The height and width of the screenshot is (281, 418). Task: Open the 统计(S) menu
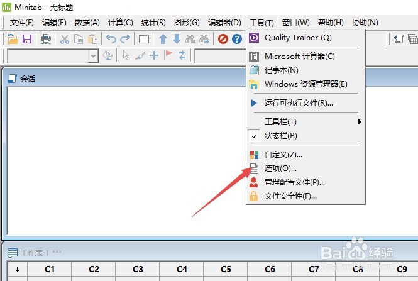153,23
